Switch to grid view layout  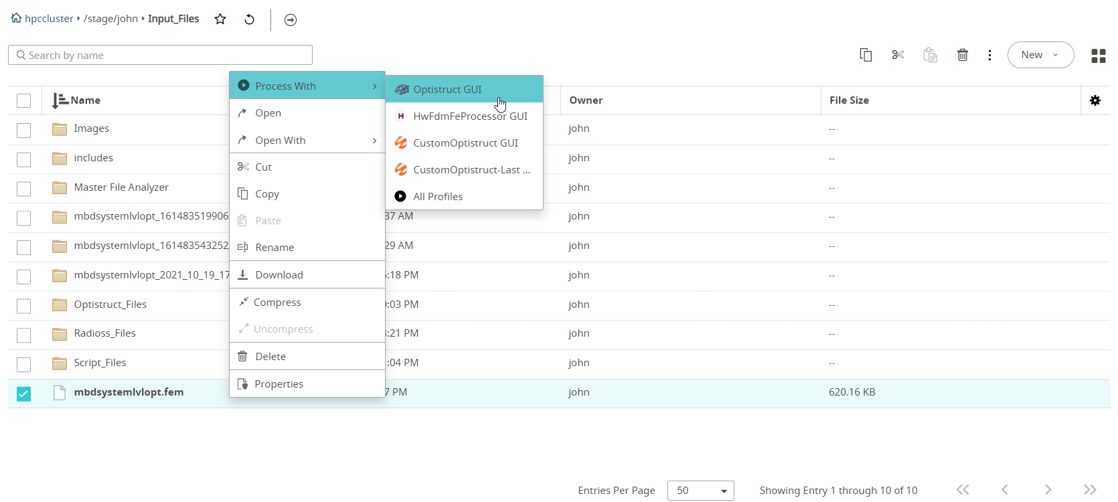(1099, 56)
